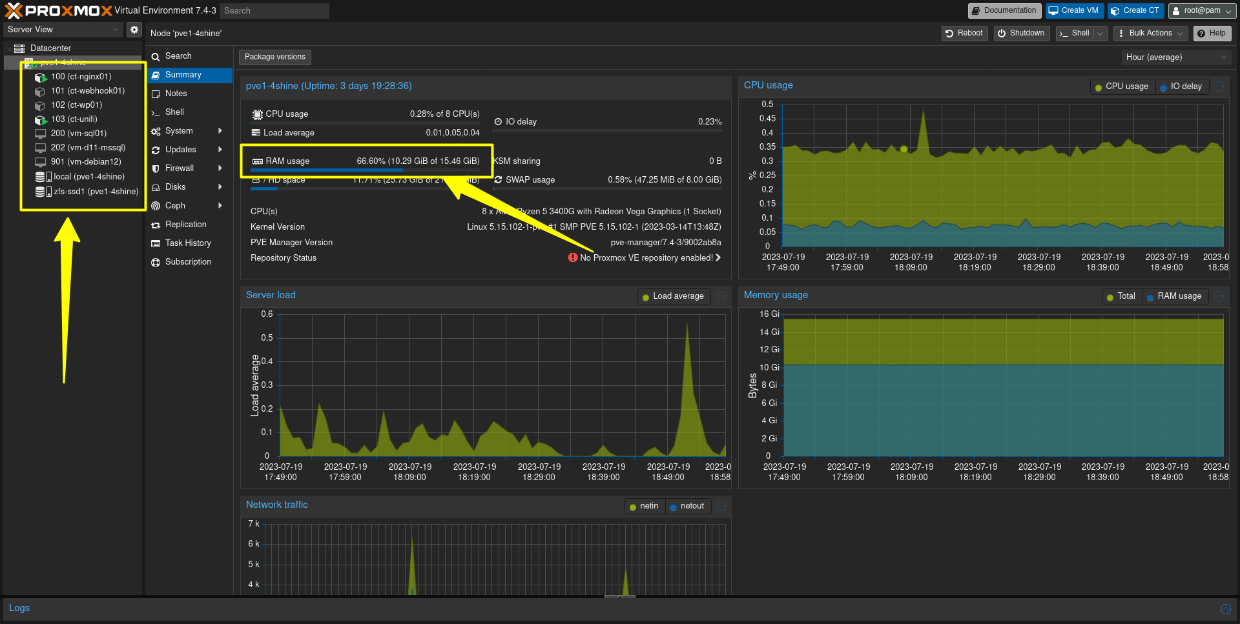Click the SWAP usage progress bar

[x=608, y=188]
